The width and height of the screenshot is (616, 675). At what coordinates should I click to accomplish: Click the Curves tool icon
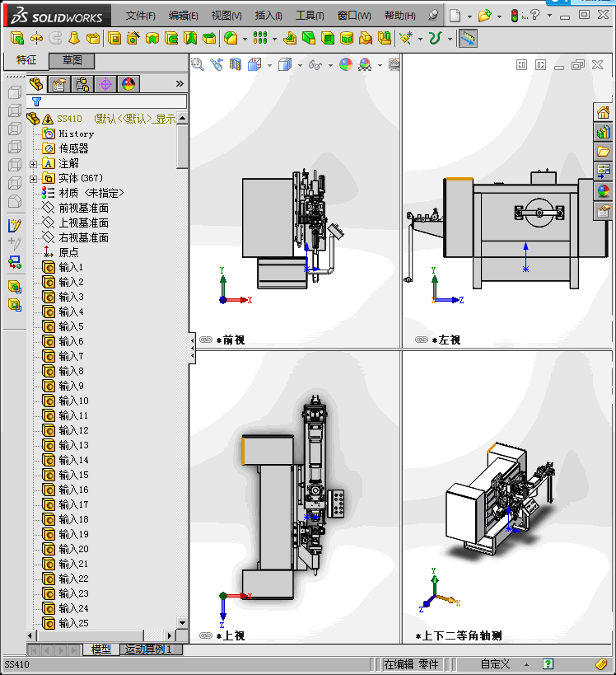[436, 38]
